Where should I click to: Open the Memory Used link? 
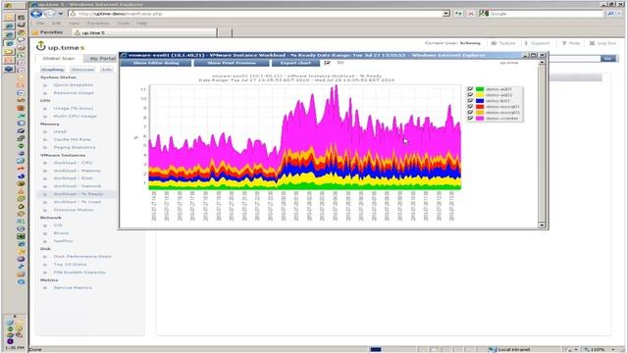point(60,131)
